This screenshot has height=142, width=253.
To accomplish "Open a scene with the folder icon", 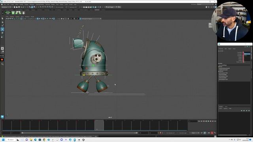I will tap(17, 7).
